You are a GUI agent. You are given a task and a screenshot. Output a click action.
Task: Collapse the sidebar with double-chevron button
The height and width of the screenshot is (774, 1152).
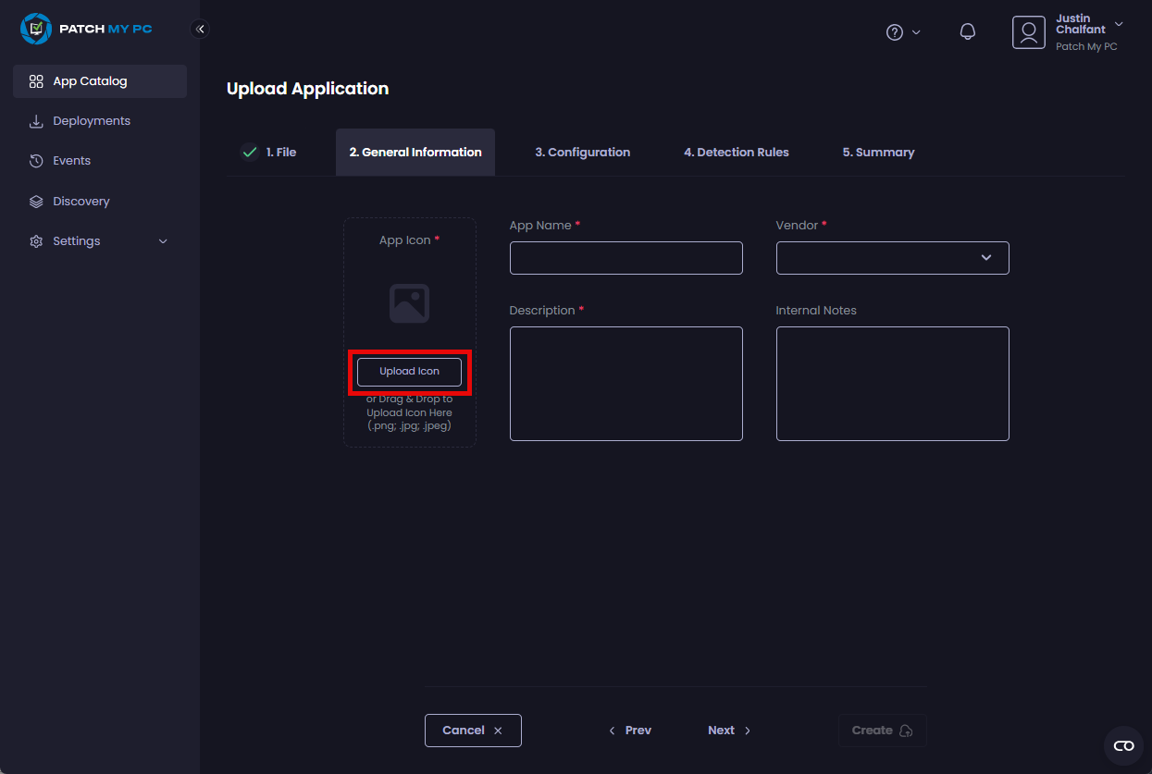(x=200, y=29)
